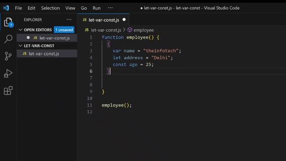286x161 pixels.
Task: Open the Run and Debug view
Action: [8, 73]
